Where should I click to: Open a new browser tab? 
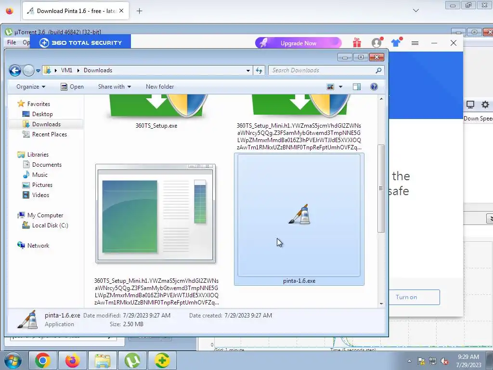tap(139, 11)
